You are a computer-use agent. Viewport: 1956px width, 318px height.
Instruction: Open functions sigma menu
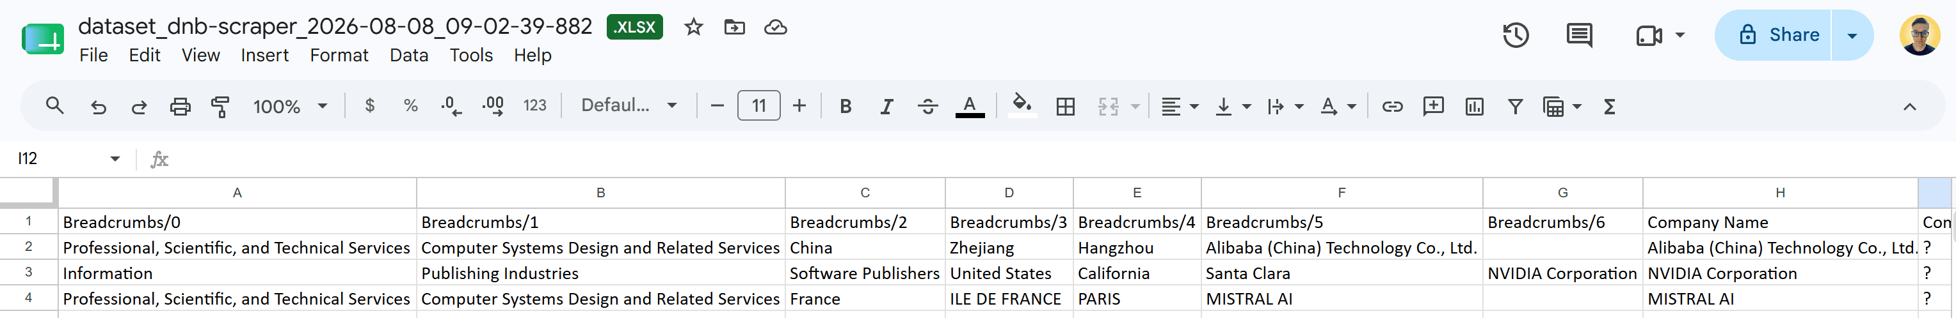1609,106
